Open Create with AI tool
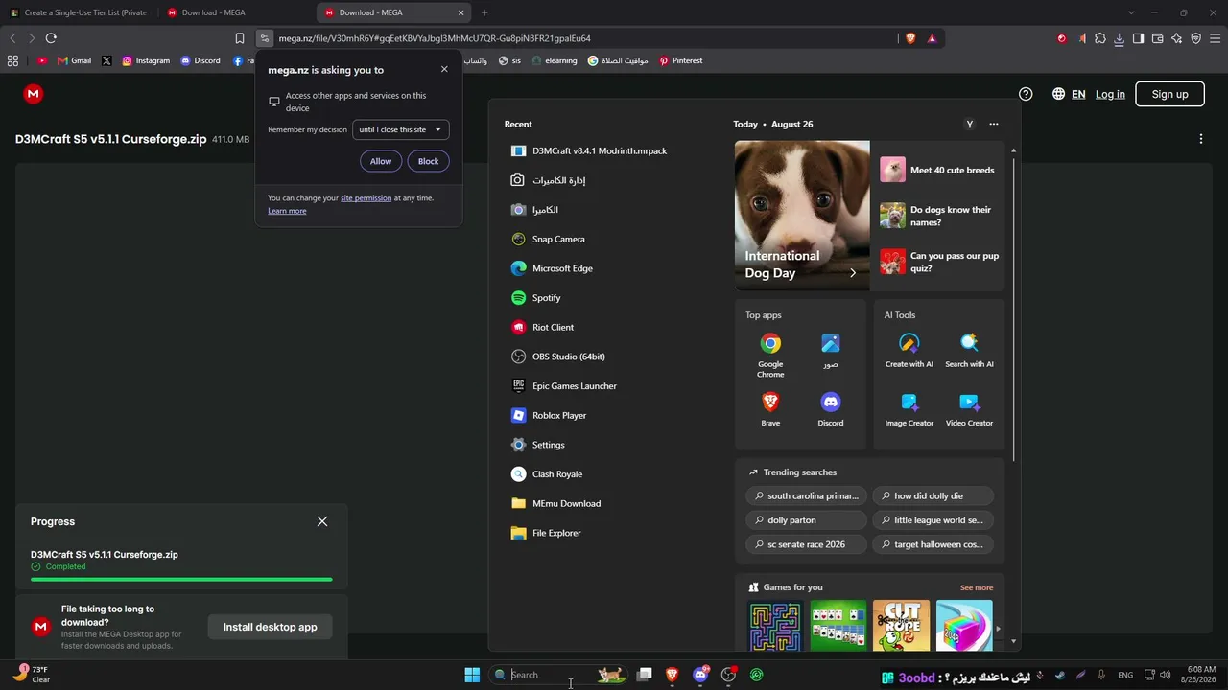 coord(909,351)
